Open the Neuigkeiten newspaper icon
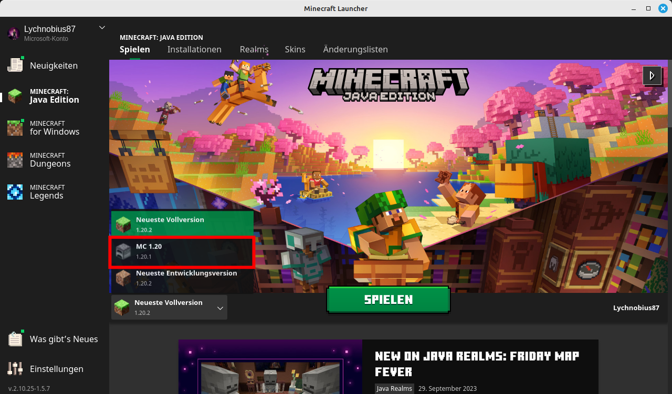This screenshot has height=394, width=672. coord(15,65)
